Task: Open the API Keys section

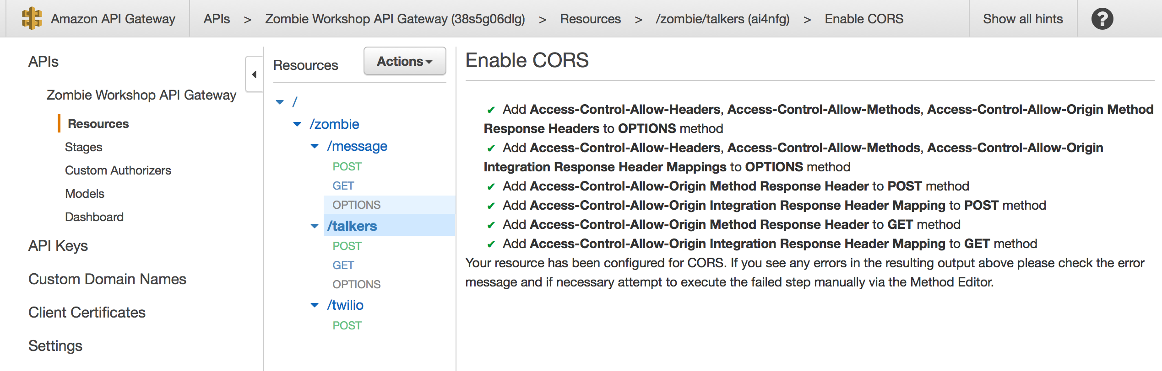Action: 58,246
